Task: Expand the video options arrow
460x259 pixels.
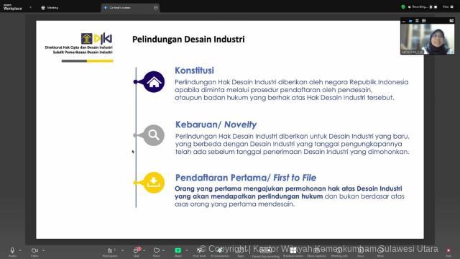Action: [x=43, y=250]
